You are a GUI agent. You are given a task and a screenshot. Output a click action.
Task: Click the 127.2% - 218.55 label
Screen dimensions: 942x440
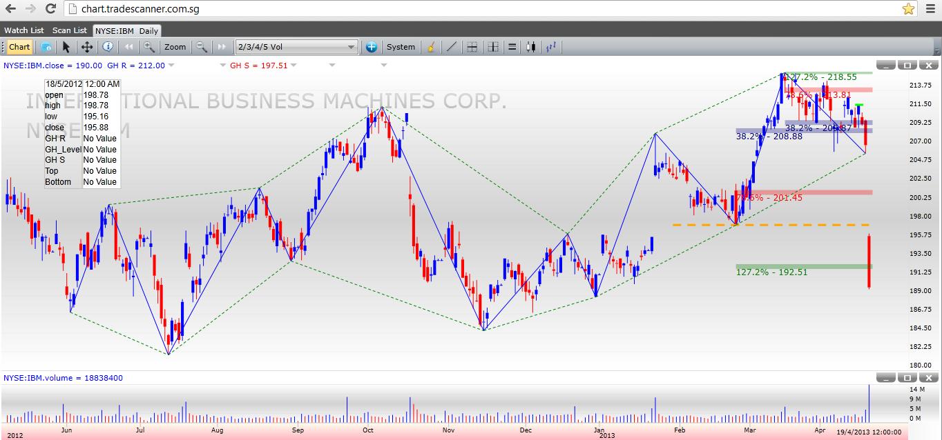point(820,77)
